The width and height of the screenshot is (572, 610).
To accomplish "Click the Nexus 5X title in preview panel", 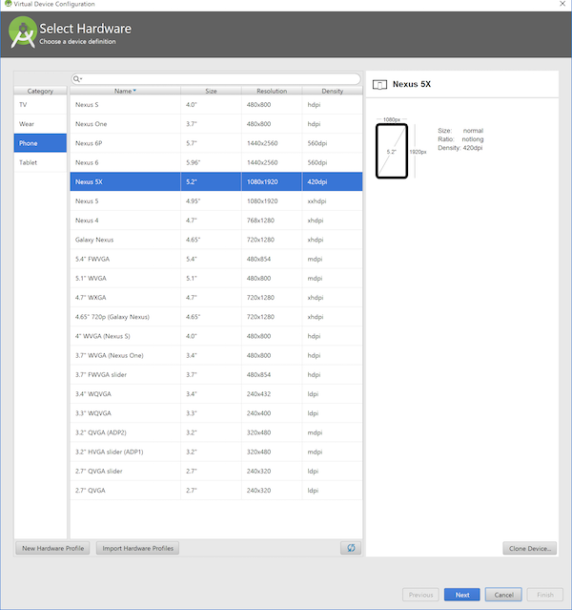I will (x=412, y=84).
